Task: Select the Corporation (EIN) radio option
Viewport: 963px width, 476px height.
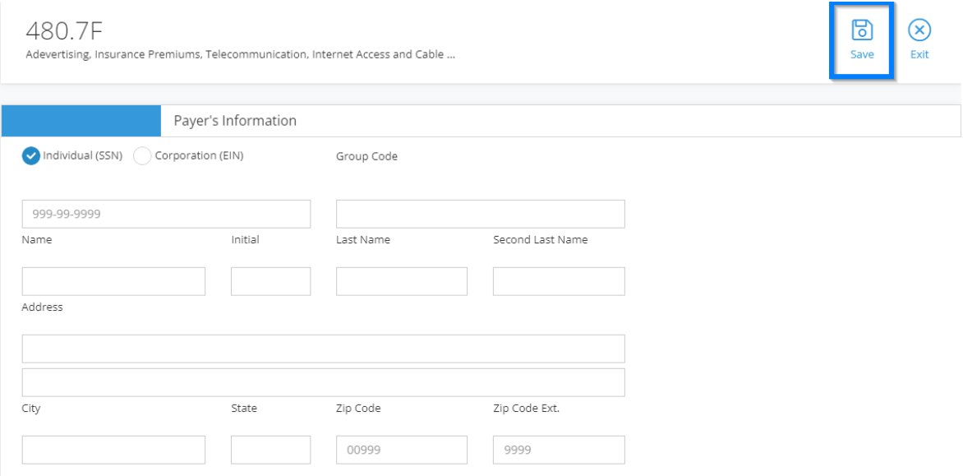Action: pyautogui.click(x=142, y=156)
